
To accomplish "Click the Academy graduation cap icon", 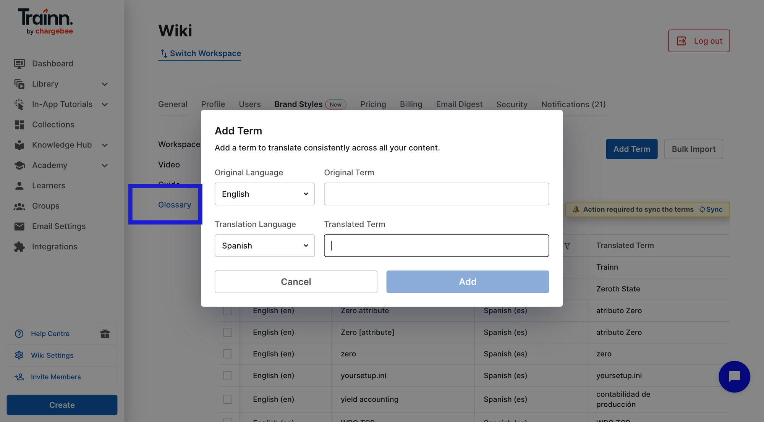I will click(19, 165).
